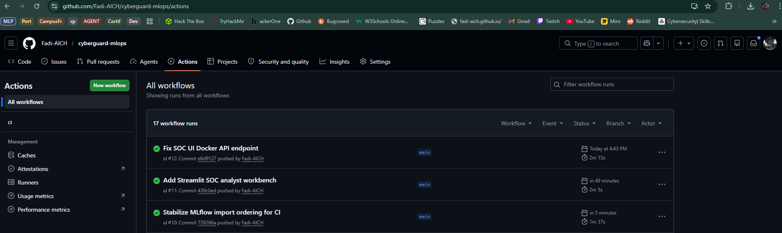Open the hamburger navigation menu
This screenshot has width=782, height=233.
tap(11, 43)
